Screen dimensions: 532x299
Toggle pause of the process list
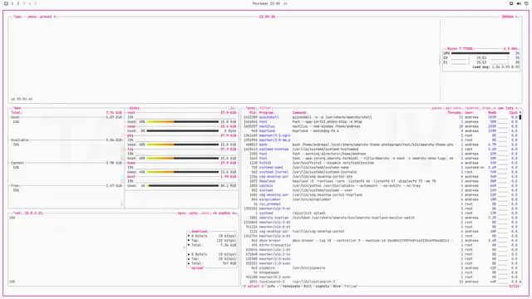(436, 108)
